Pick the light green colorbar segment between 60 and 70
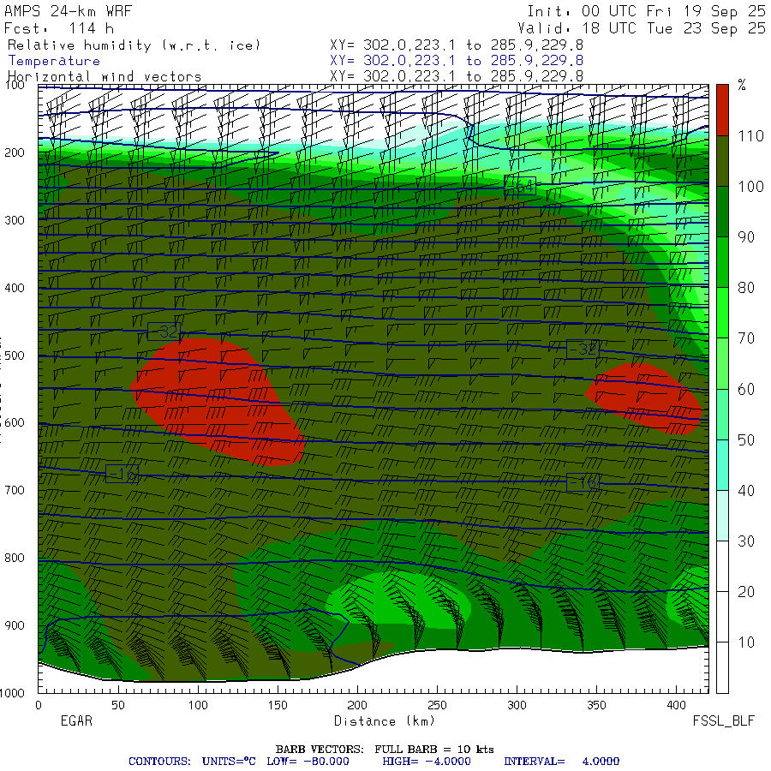771x771 pixels. click(722, 363)
